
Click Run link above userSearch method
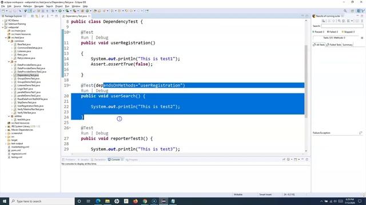(85, 91)
